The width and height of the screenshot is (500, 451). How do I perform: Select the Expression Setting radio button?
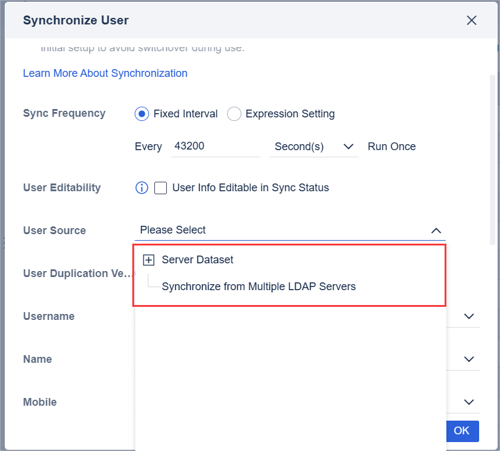coord(234,114)
